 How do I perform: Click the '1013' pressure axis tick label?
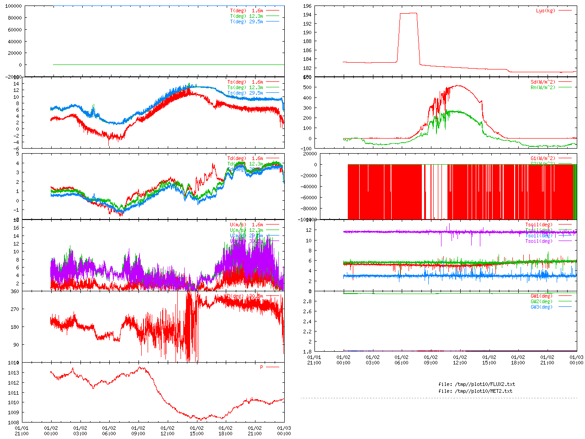pos(13,373)
